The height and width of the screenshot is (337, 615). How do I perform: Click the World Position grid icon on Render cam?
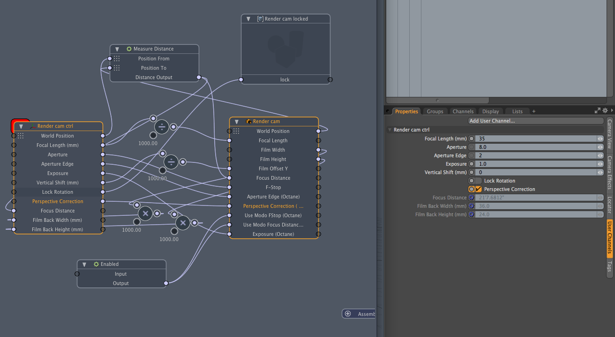[x=236, y=131]
